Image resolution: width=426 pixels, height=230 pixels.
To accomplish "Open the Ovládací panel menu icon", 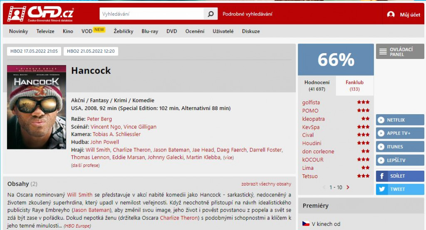I will (x=383, y=51).
